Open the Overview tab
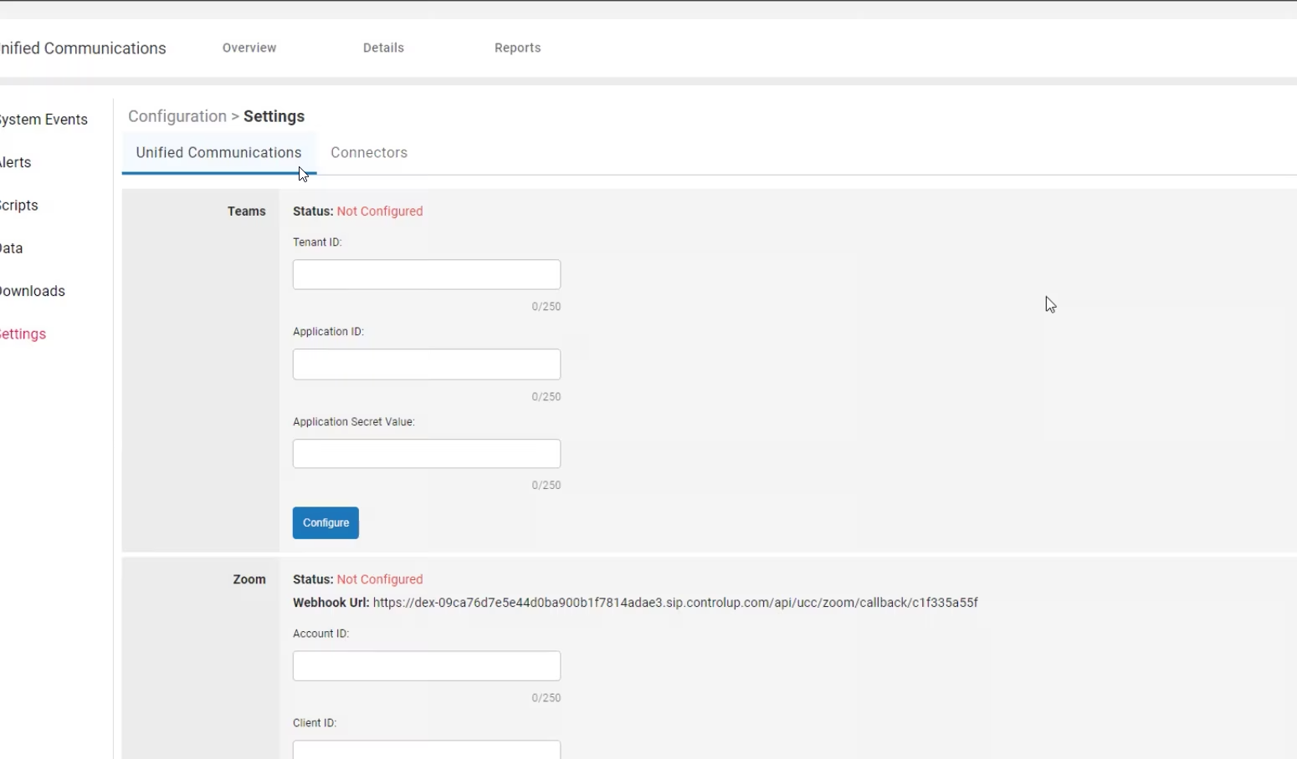 [249, 48]
